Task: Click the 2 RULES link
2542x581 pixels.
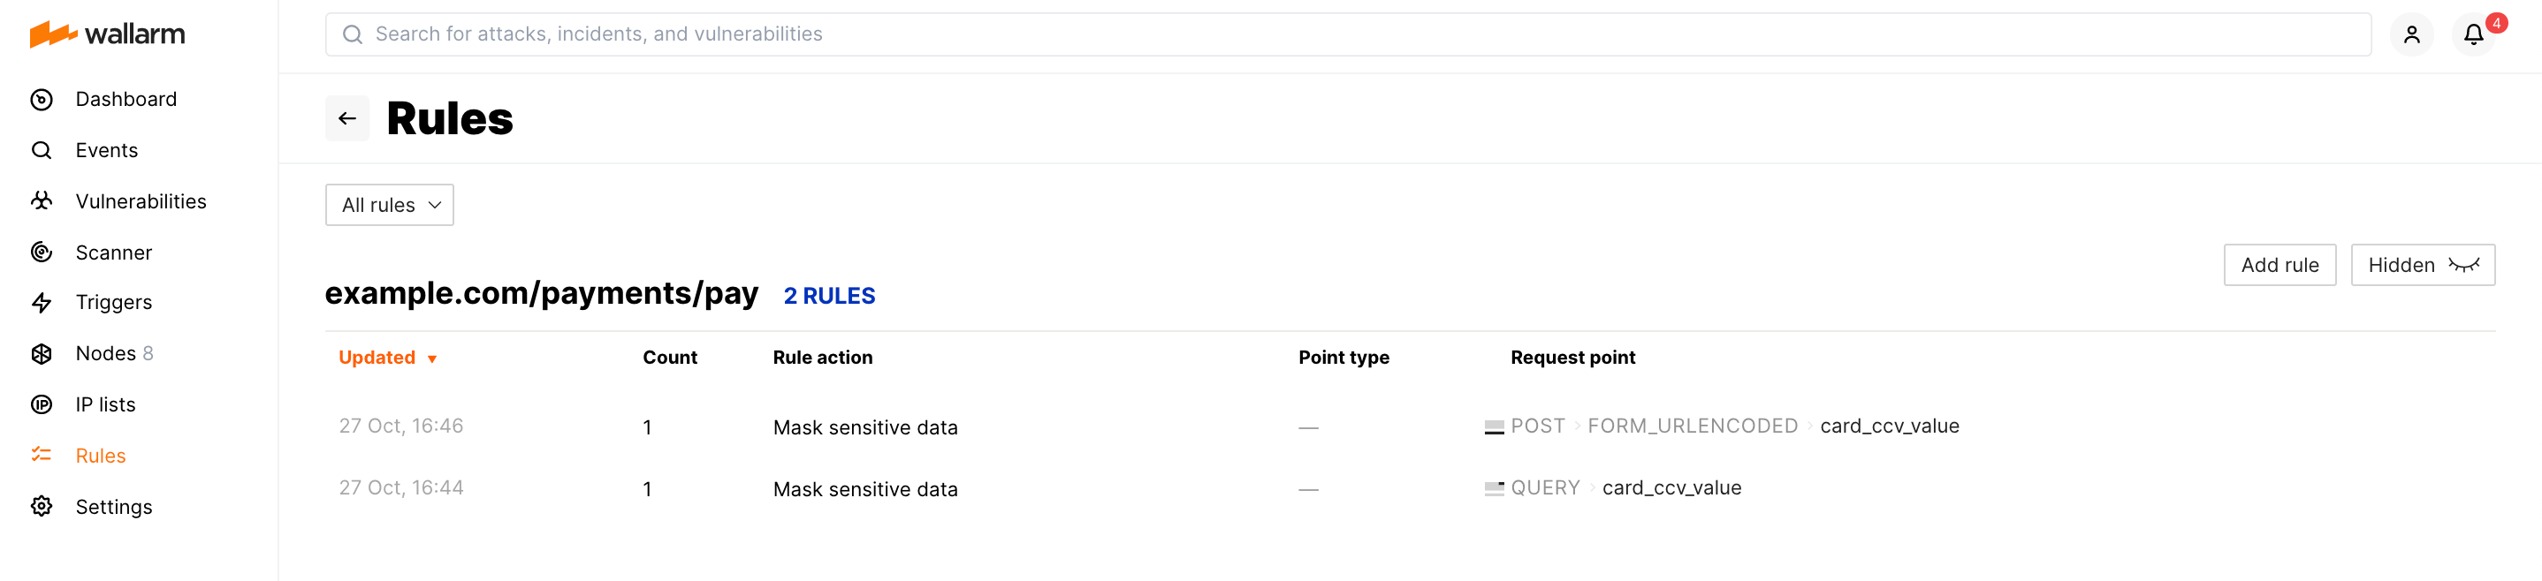Action: (x=829, y=296)
